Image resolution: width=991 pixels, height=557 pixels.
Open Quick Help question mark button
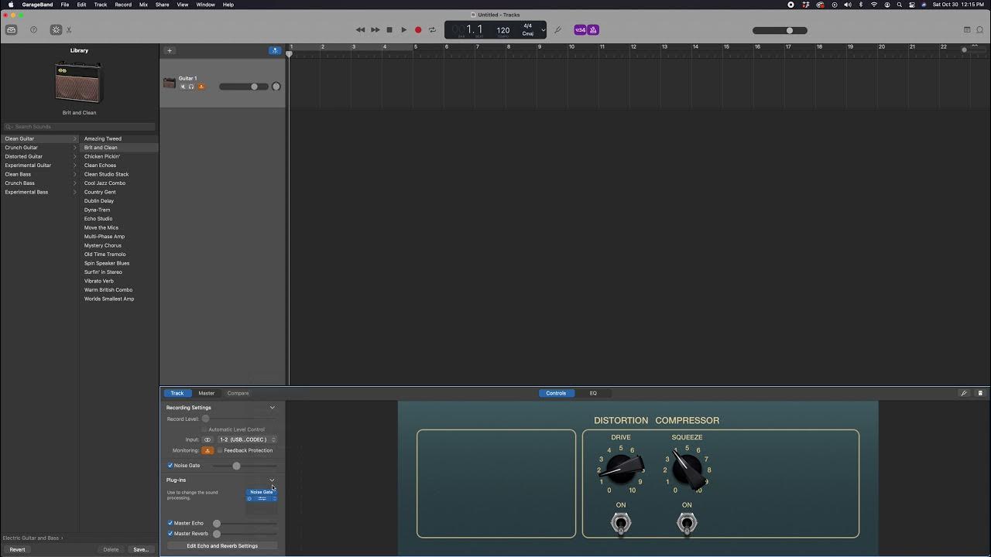pos(33,30)
